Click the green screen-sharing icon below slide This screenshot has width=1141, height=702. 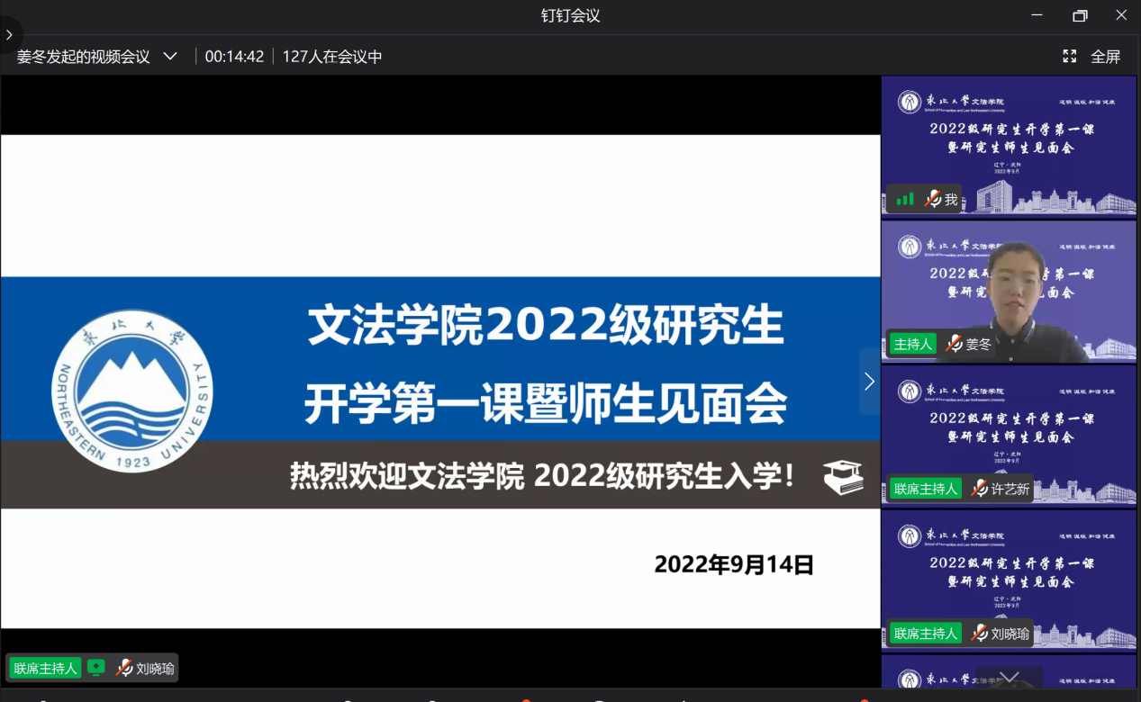(96, 668)
